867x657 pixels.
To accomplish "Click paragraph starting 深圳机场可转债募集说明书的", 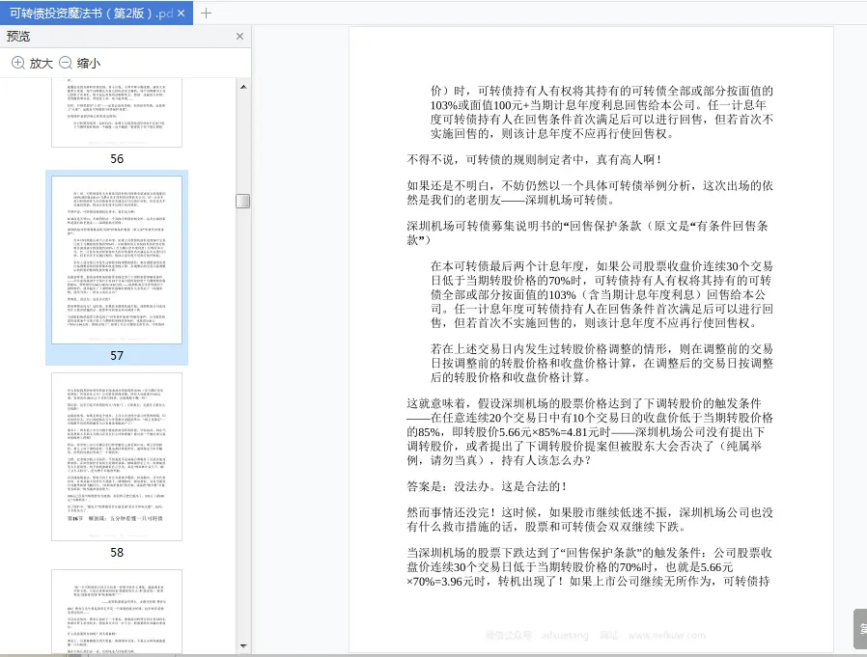I will (588, 233).
